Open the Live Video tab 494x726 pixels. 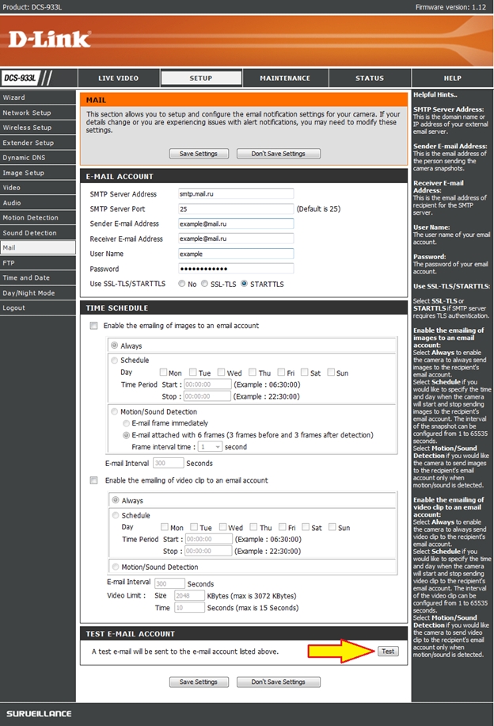(118, 78)
